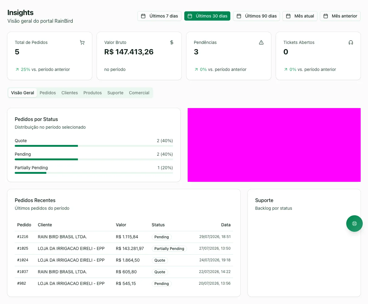Click date 29/07/2026, 18:51
This screenshot has height=304, width=368.
coord(215,237)
